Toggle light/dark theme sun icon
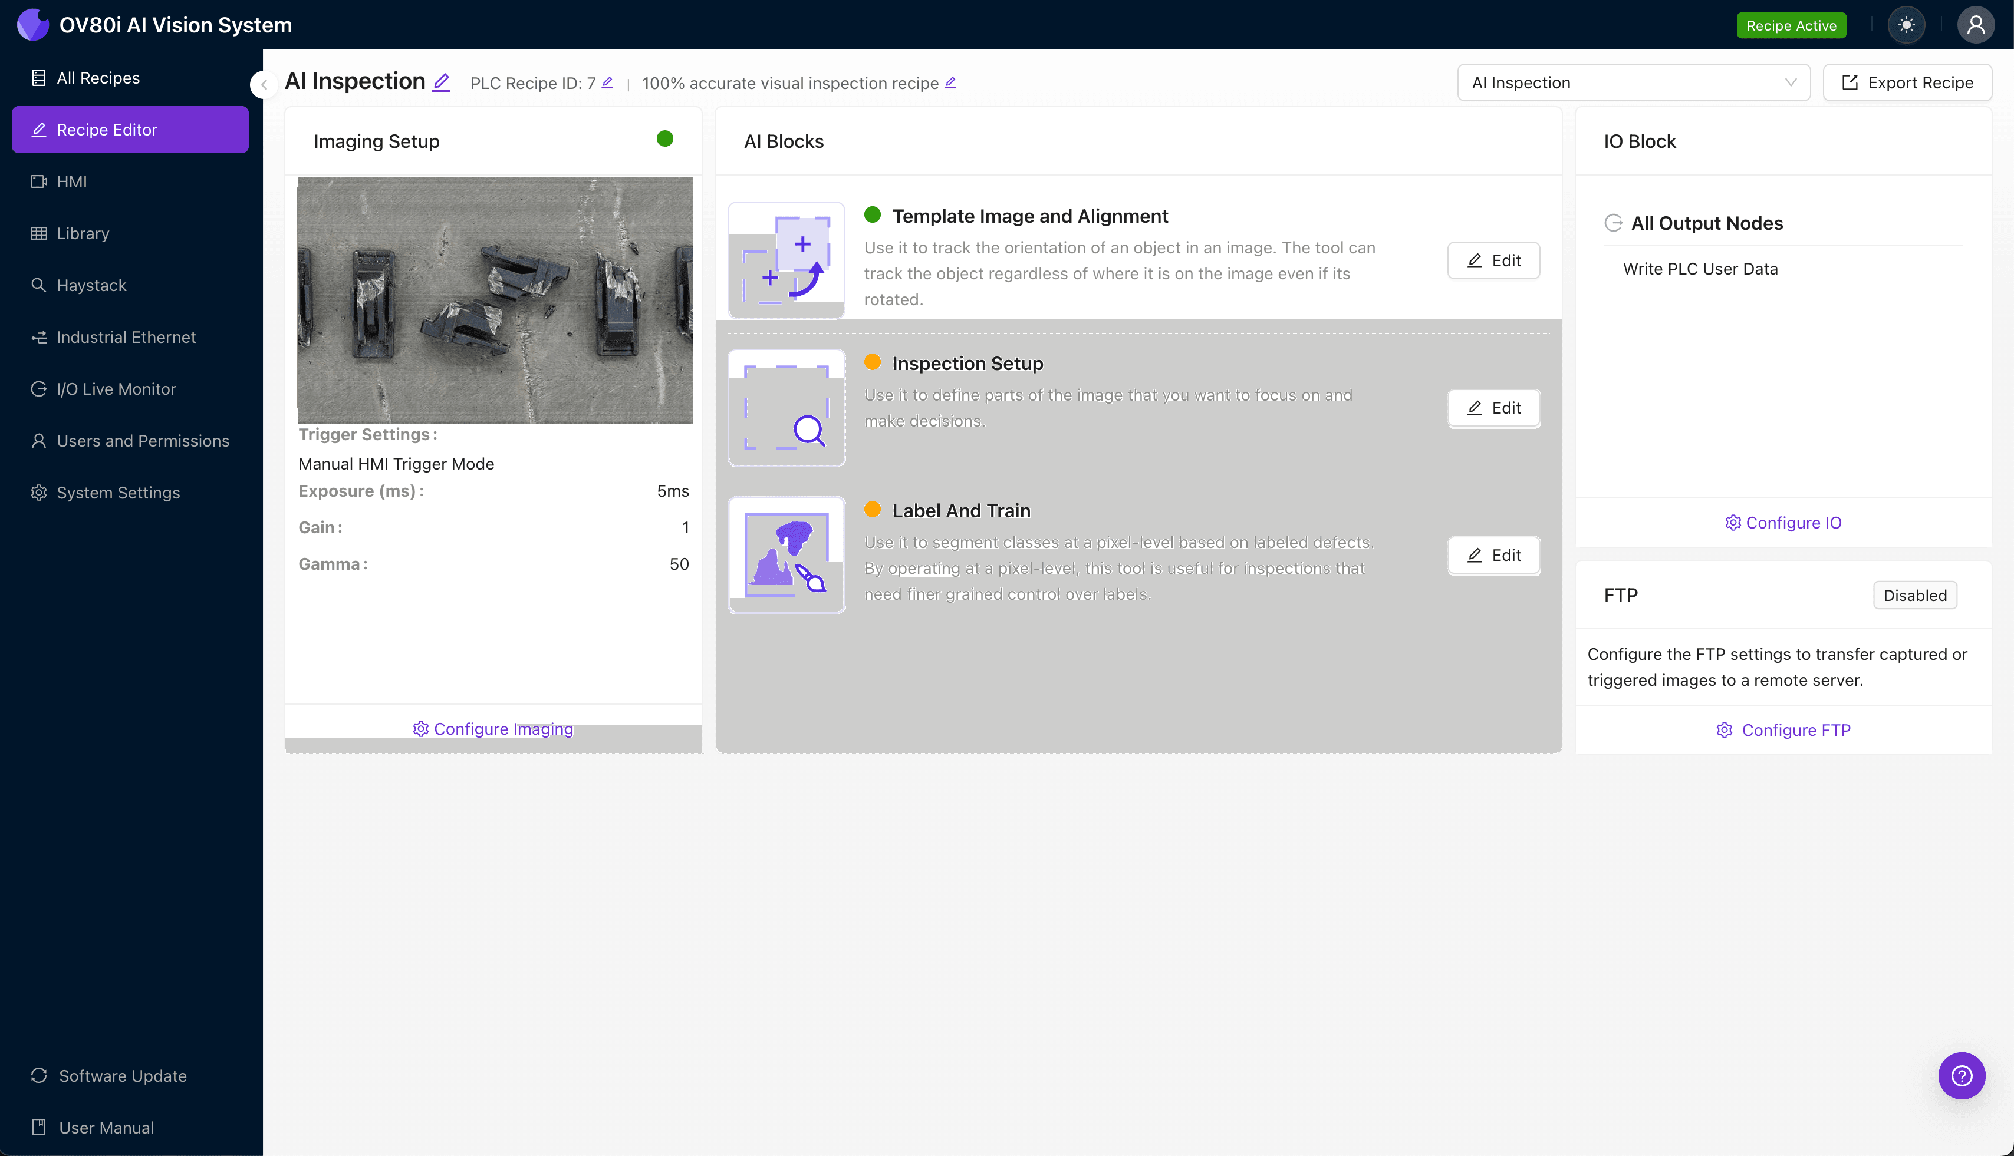This screenshot has width=2014, height=1156. (1906, 25)
